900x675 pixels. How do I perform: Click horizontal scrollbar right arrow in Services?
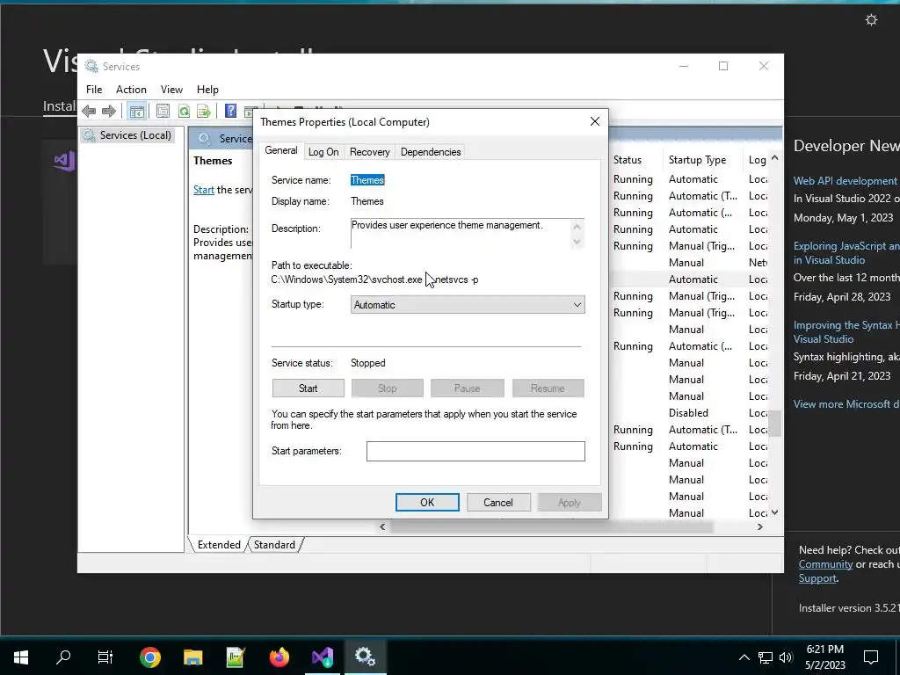[760, 526]
